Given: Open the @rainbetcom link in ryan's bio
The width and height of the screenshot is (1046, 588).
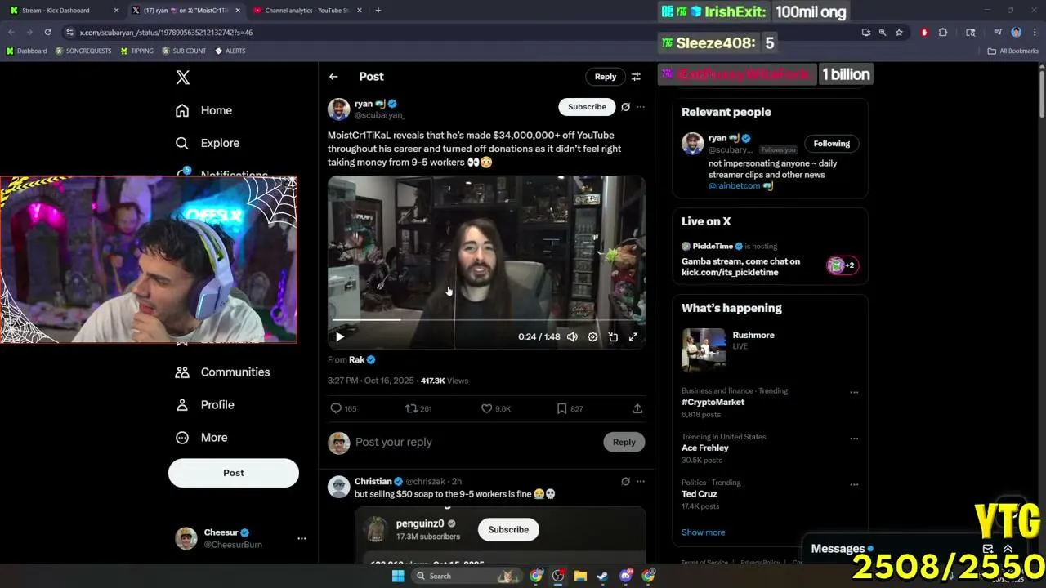Looking at the screenshot, I should (x=735, y=186).
